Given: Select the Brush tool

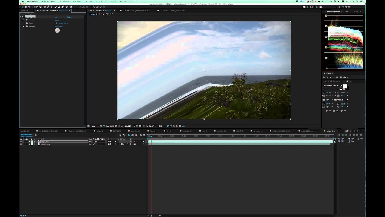Looking at the screenshot, I should click(56, 7).
